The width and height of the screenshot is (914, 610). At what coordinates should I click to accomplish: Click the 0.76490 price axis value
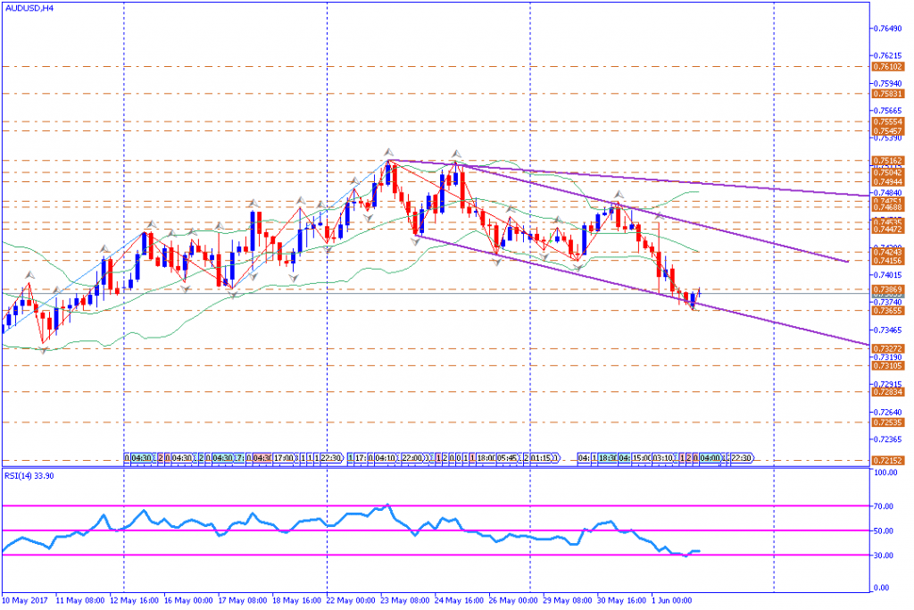click(x=889, y=29)
